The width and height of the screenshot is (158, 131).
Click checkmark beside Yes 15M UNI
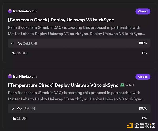tap(13, 109)
